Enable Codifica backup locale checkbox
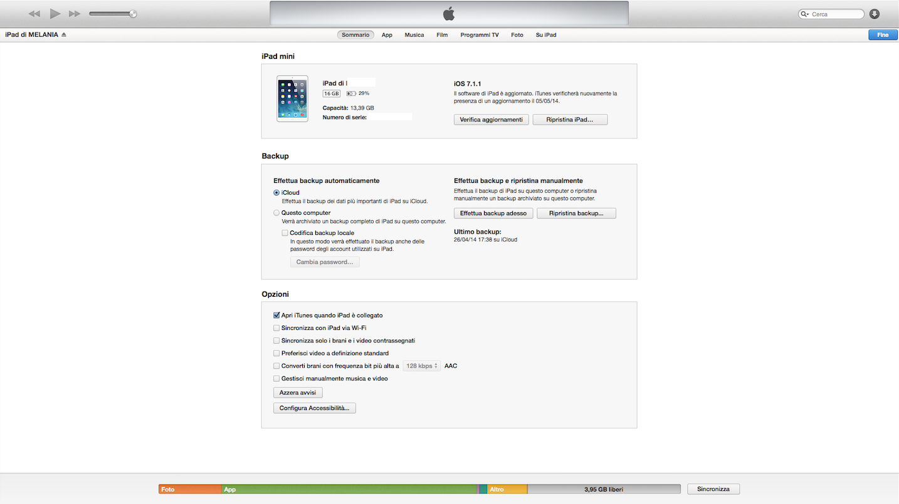Image resolution: width=899 pixels, height=504 pixels. click(x=285, y=233)
